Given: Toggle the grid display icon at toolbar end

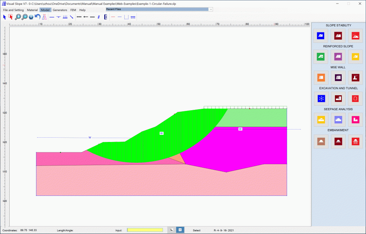Looking at the screenshot, I should [x=133, y=17].
